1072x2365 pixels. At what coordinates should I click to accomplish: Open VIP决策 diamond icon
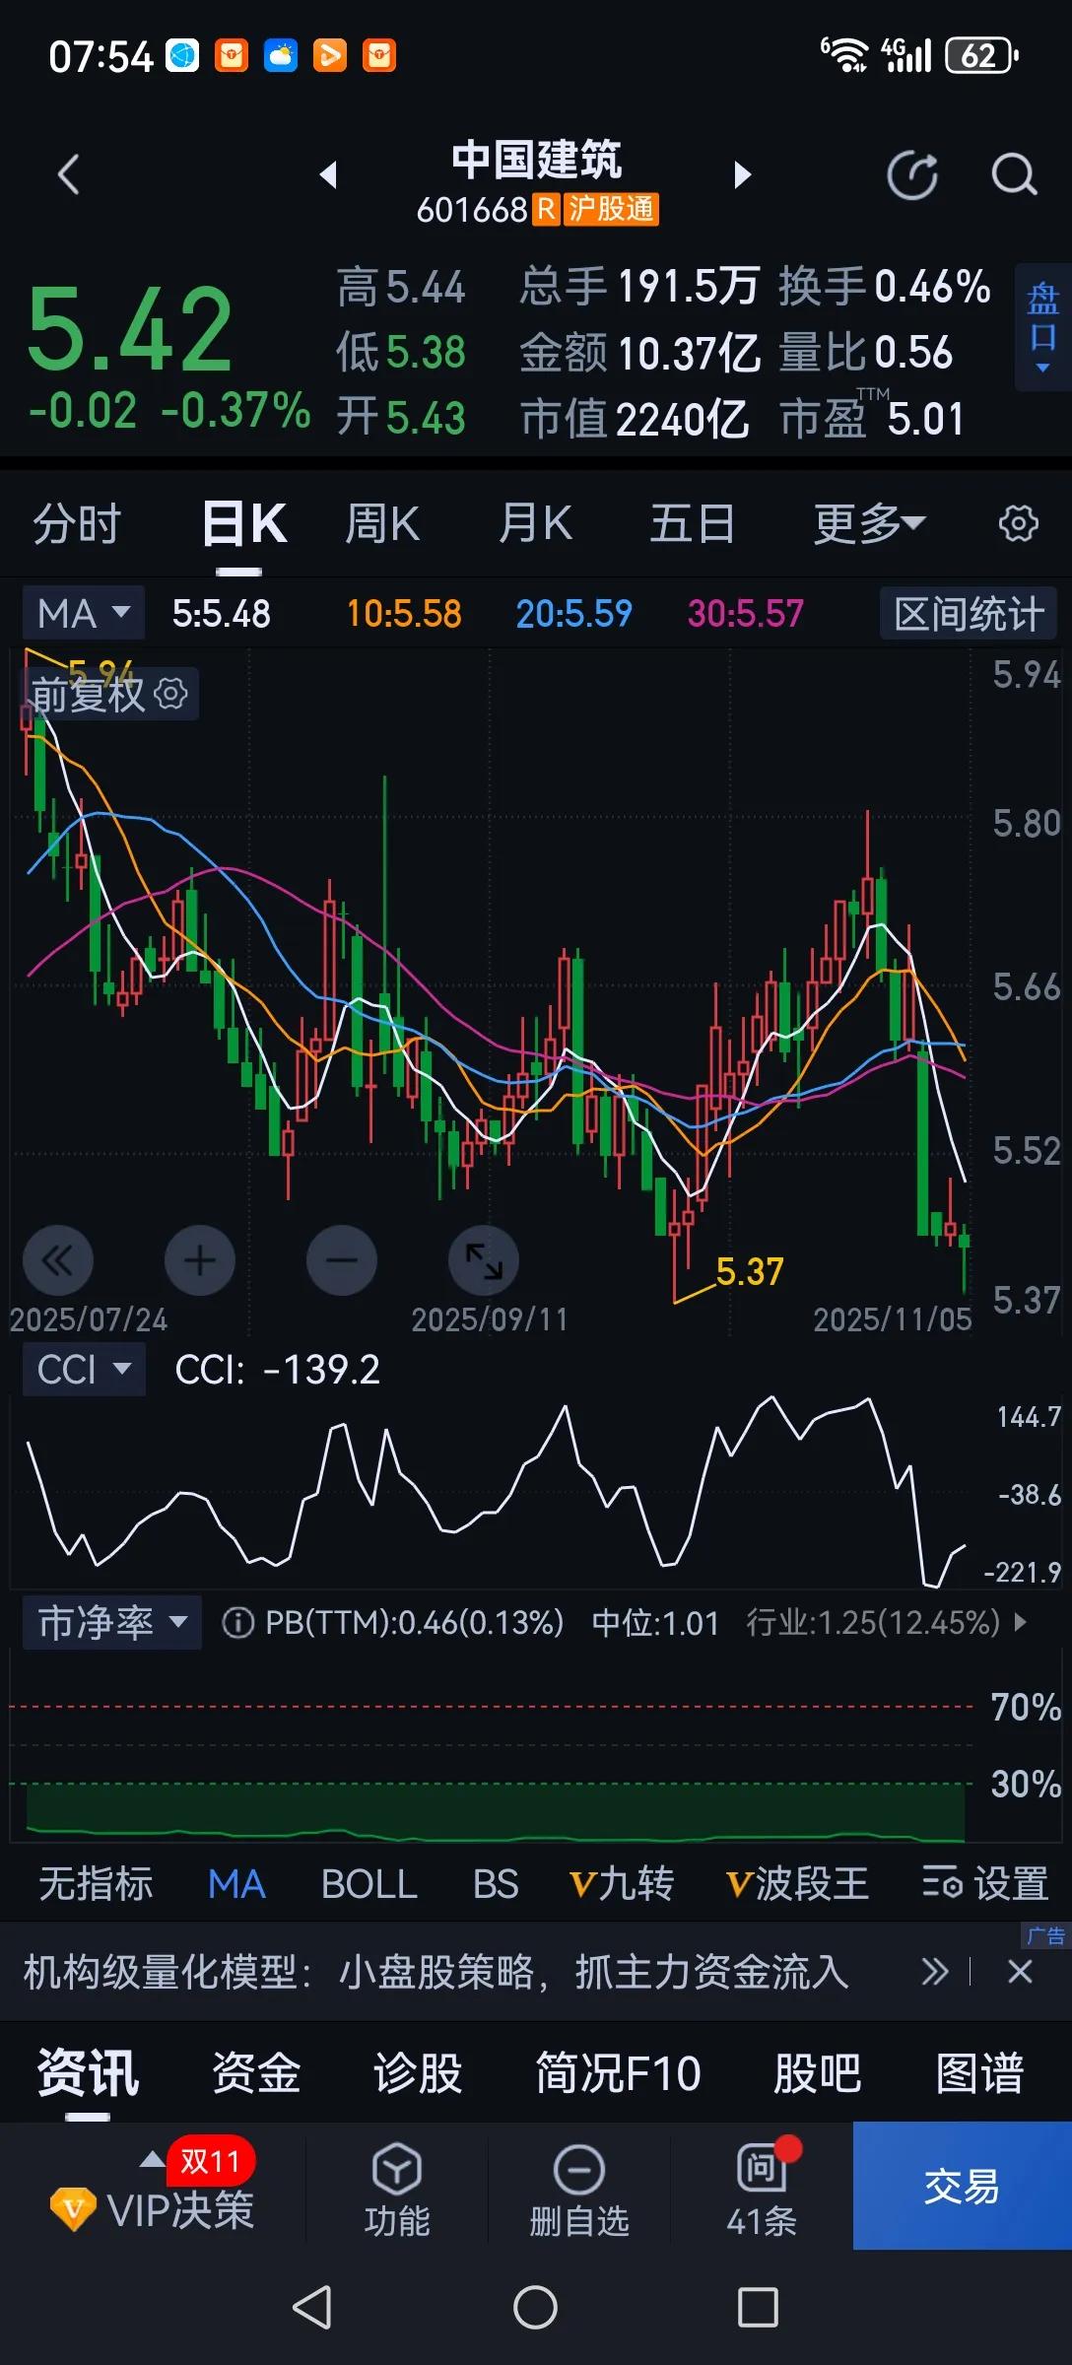click(x=73, y=2209)
